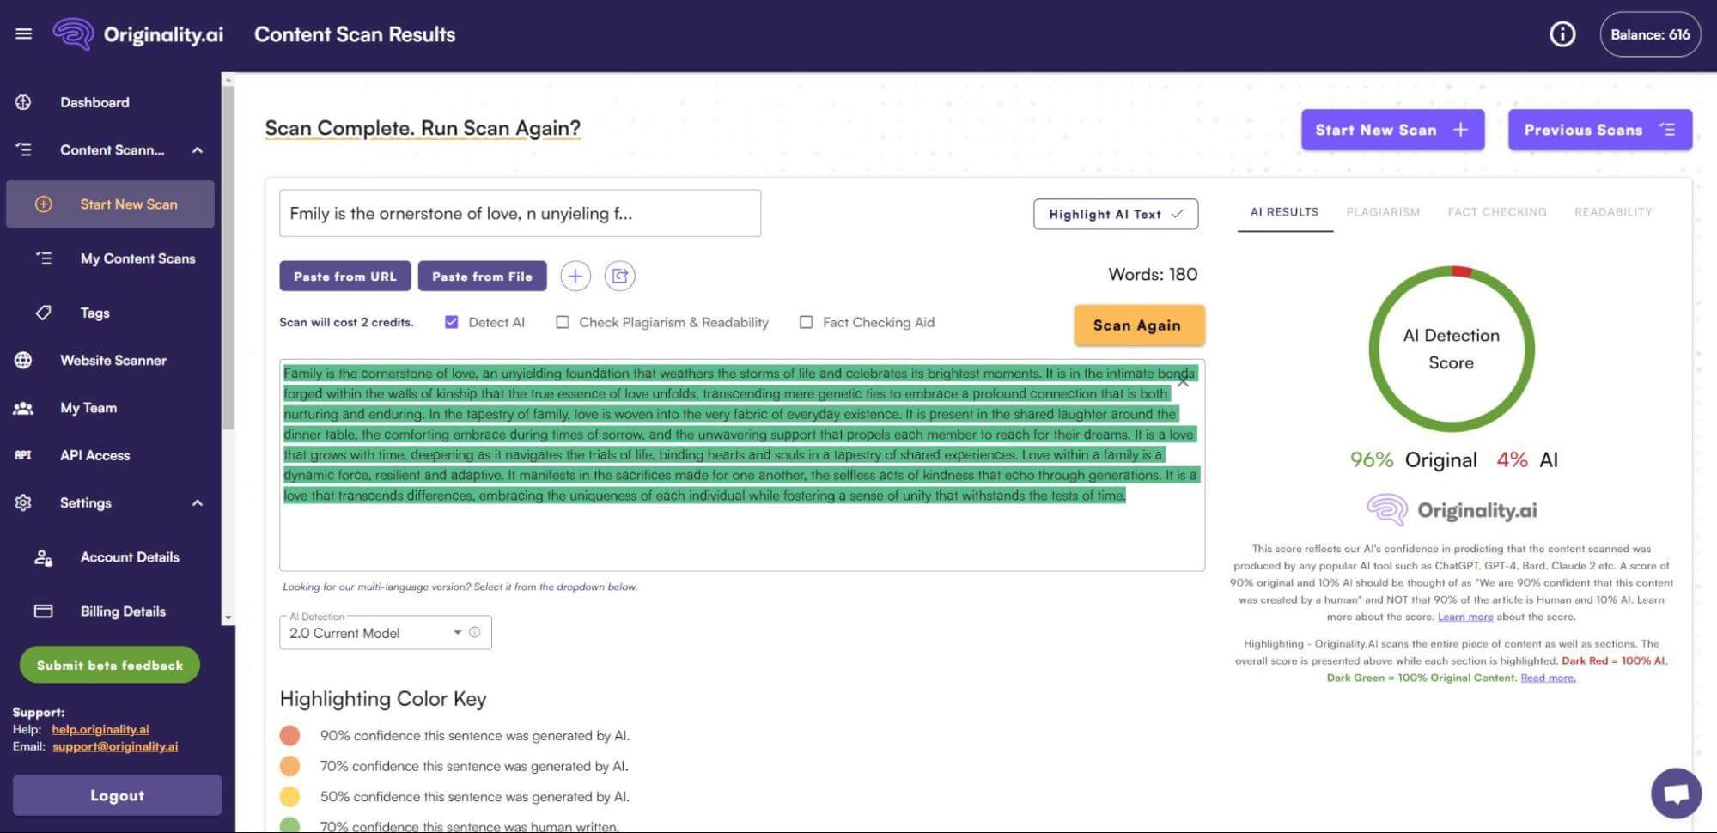Open the chat bubble support widget
Image resolution: width=1717 pixels, height=833 pixels.
point(1676,793)
